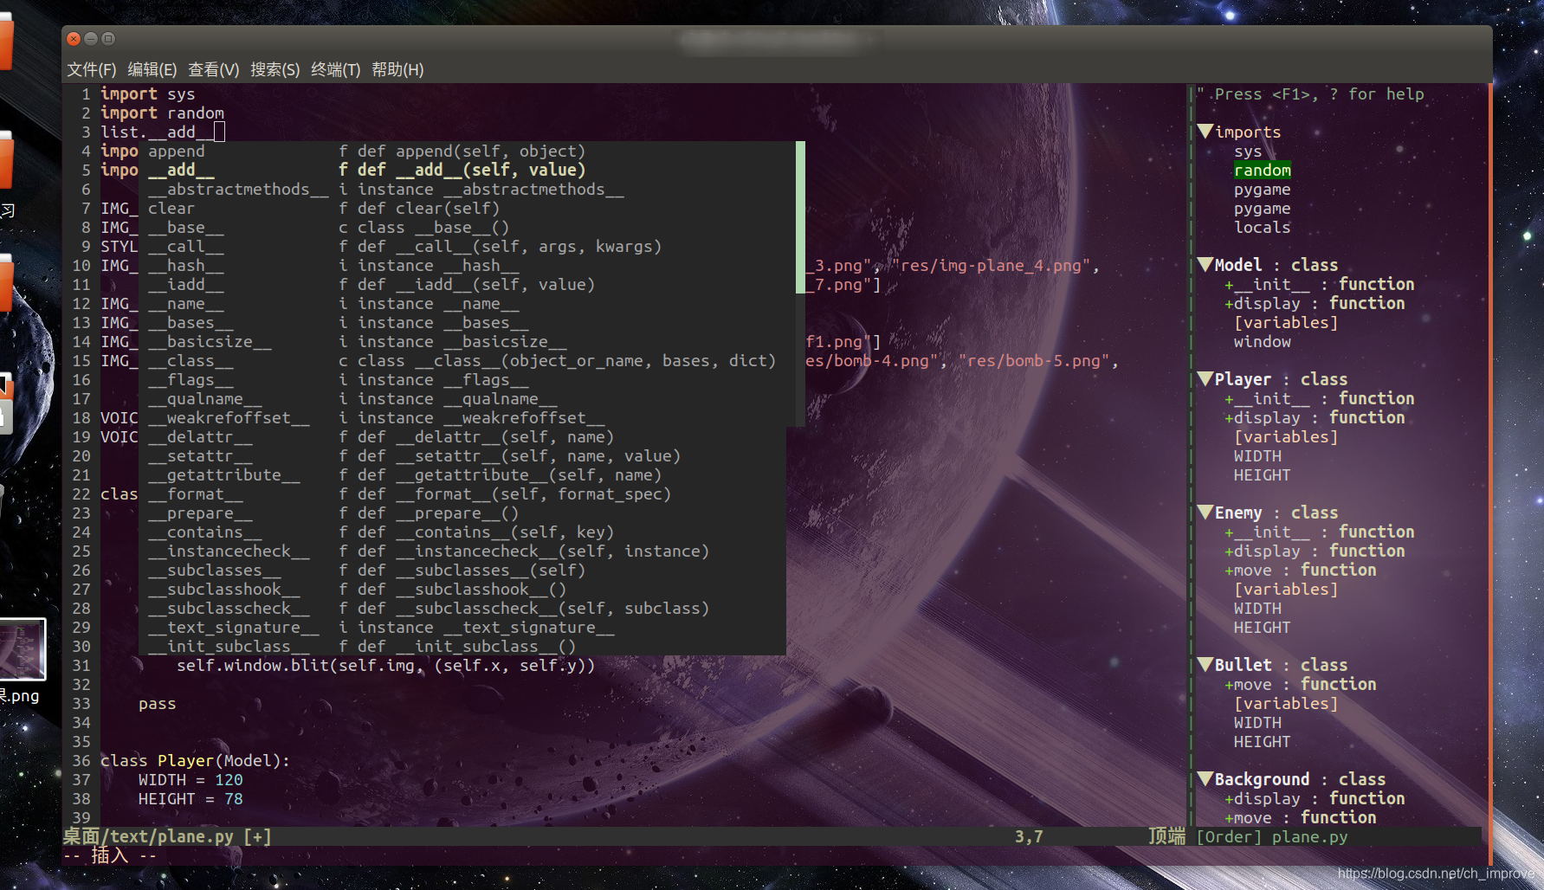Go to Model's +display function
Image resolution: width=1544 pixels, height=890 pixels.
click(x=1315, y=303)
